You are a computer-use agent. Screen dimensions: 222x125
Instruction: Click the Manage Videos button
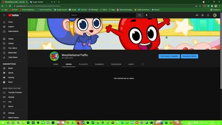189,56
